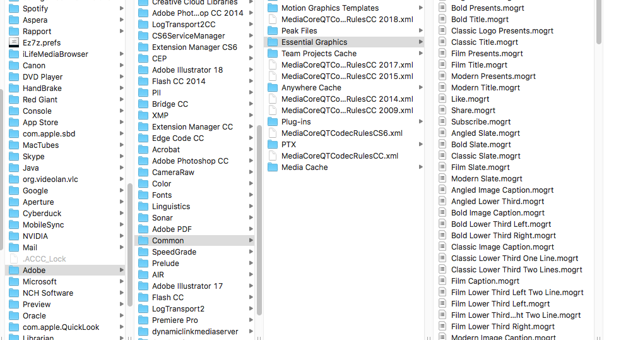The image size is (621, 340).
Task: Select Bold Lower Third Left.mogrt
Action: click(514, 224)
